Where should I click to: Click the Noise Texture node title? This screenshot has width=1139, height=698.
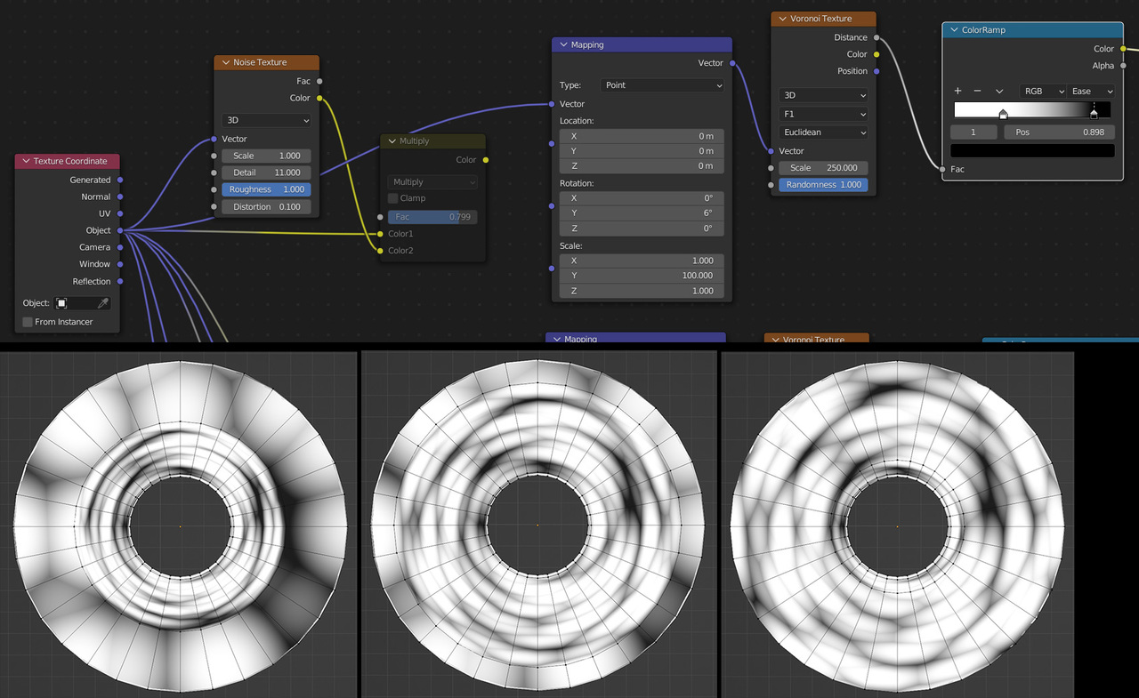(x=260, y=62)
